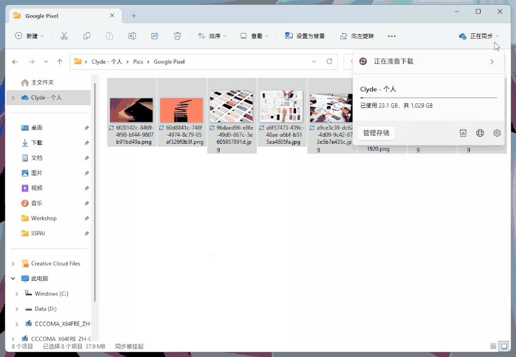Screen dimensions: 516x357
Task: Click the Share icon in toolbar
Action: tap(154, 36)
